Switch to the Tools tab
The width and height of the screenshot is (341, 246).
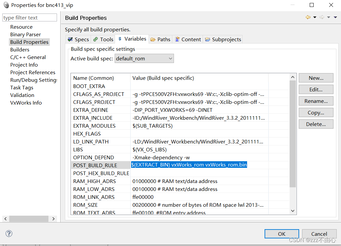pos(103,39)
